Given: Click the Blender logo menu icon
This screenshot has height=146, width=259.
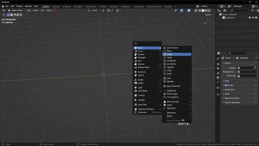Looking at the screenshot, I should (3, 6).
